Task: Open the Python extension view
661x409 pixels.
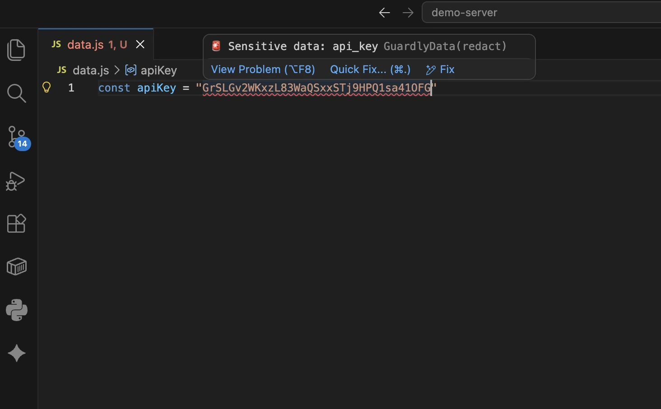Action: 17,310
